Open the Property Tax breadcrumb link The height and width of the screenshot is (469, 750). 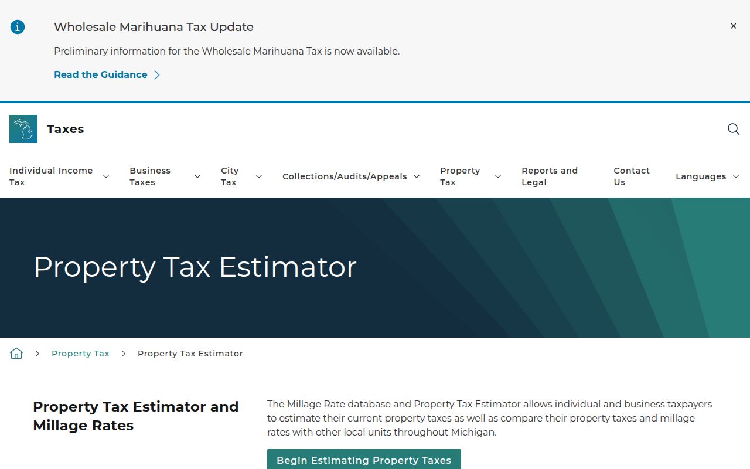click(80, 354)
